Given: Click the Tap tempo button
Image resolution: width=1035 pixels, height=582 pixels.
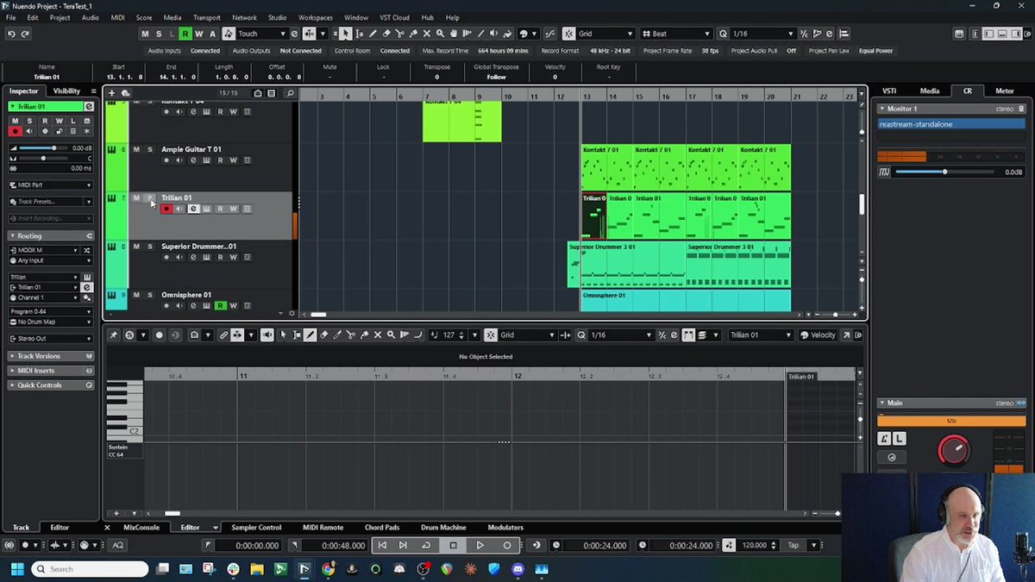Looking at the screenshot, I should (x=793, y=546).
